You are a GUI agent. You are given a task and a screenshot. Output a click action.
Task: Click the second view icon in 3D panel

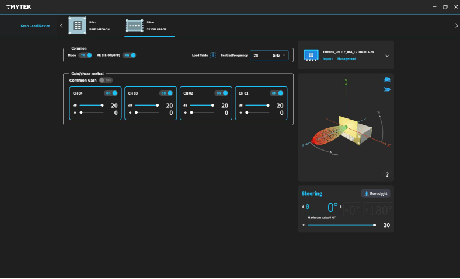(386, 89)
